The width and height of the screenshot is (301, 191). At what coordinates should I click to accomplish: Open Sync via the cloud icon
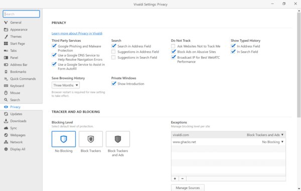(6, 128)
